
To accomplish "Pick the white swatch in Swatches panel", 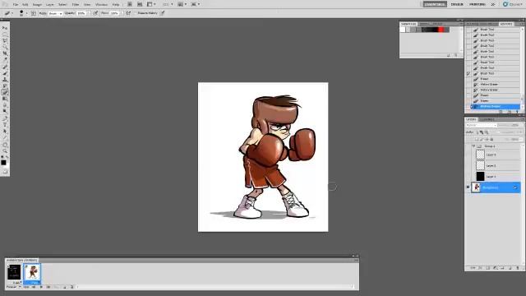I will coord(403,30).
